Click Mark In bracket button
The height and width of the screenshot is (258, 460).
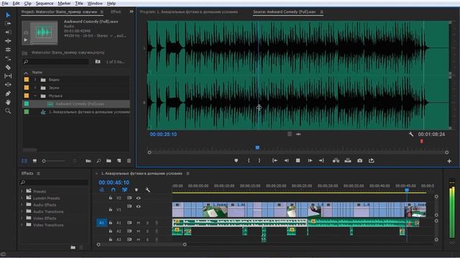pos(249,161)
